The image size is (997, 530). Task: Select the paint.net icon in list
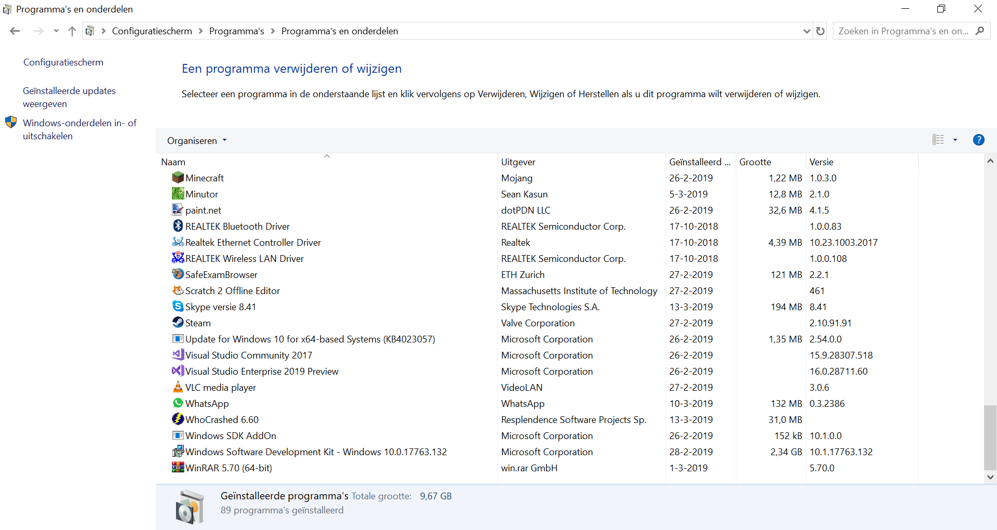click(x=178, y=210)
